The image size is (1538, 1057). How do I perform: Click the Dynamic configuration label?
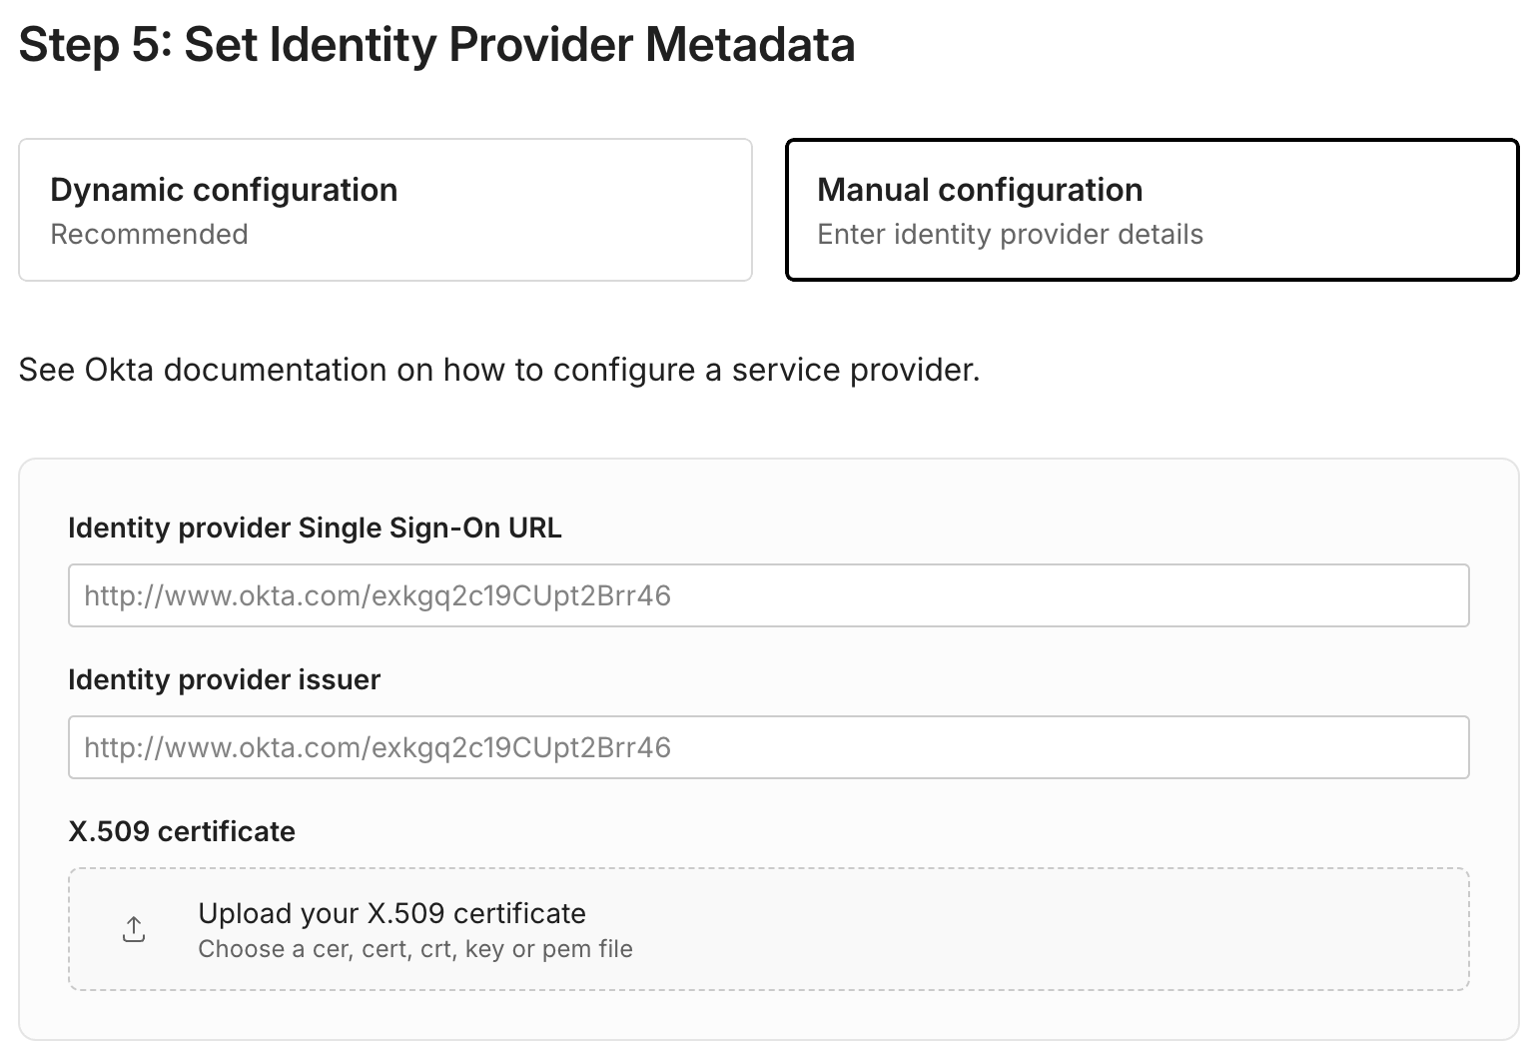point(224,190)
